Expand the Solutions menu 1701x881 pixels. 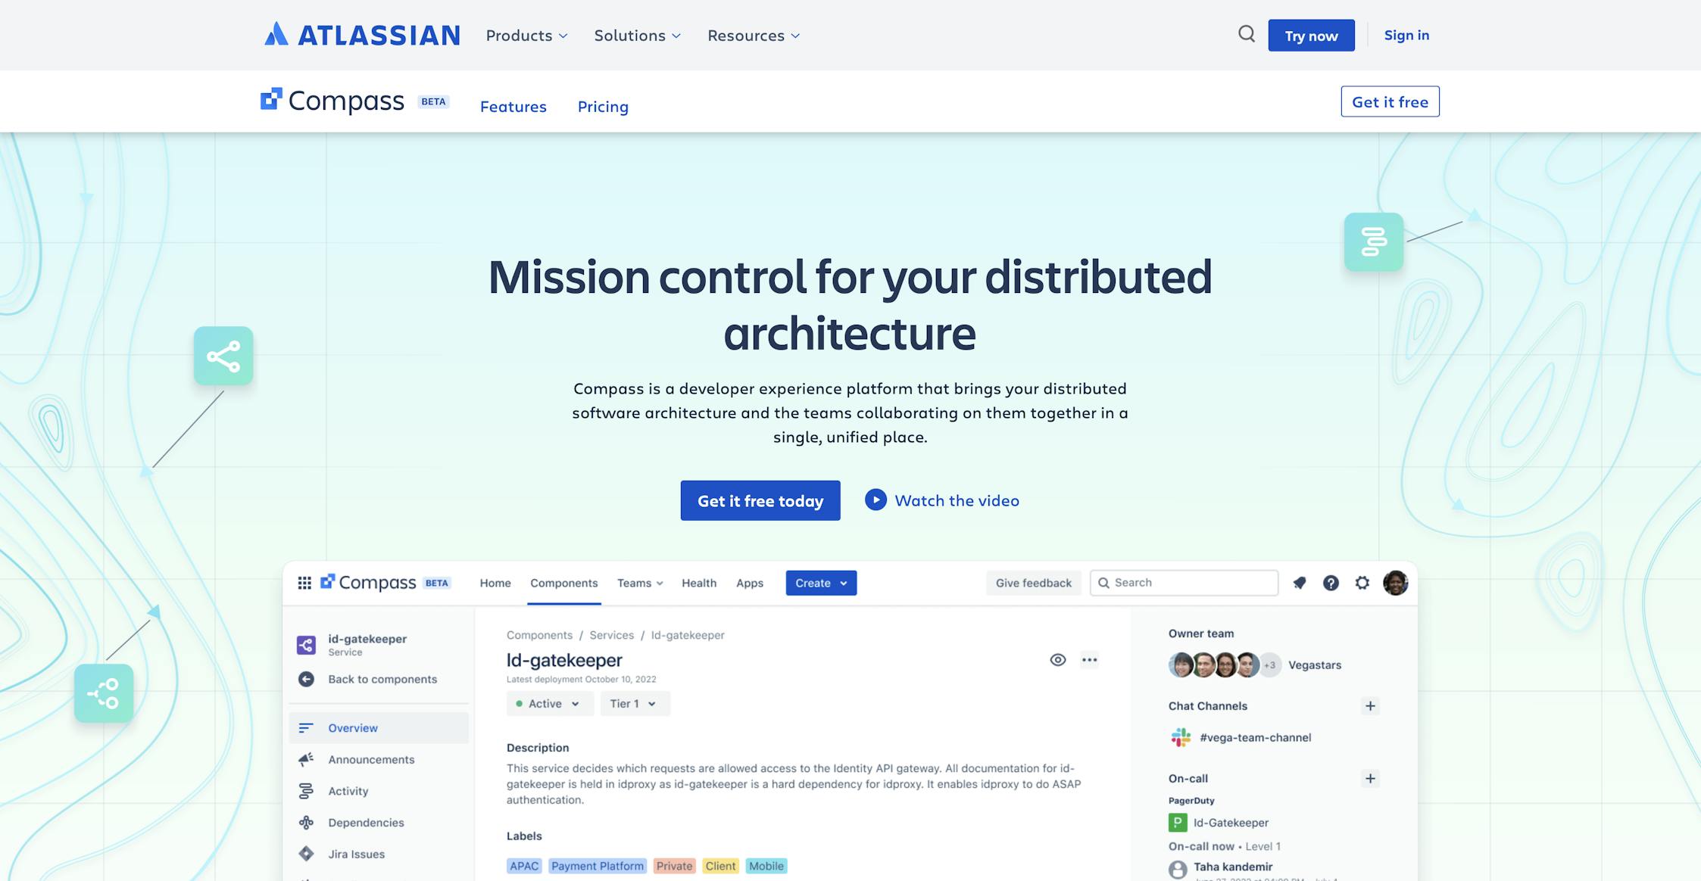pos(637,36)
